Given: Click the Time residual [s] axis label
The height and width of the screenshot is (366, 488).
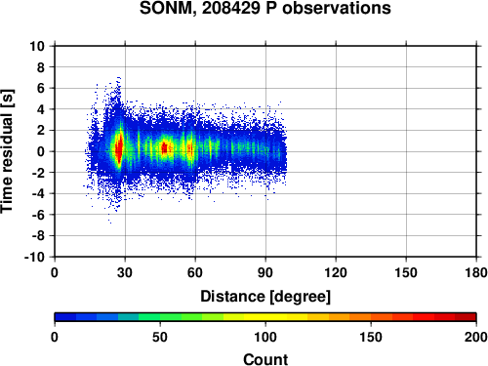Looking at the screenshot, I should pos(7,151).
